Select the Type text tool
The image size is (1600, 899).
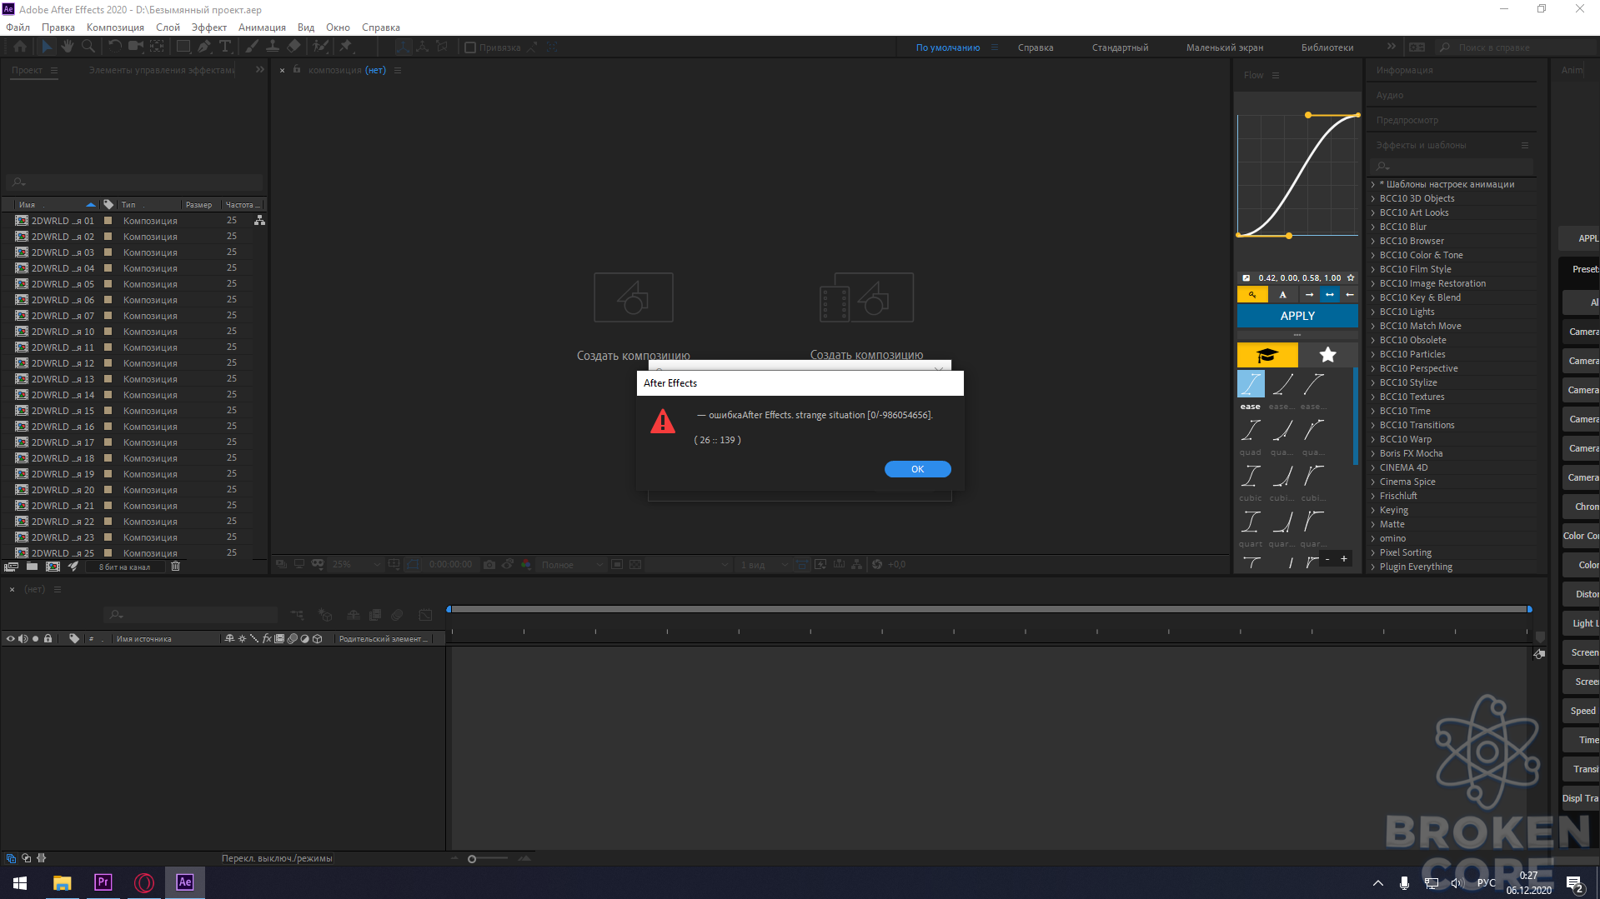[224, 47]
